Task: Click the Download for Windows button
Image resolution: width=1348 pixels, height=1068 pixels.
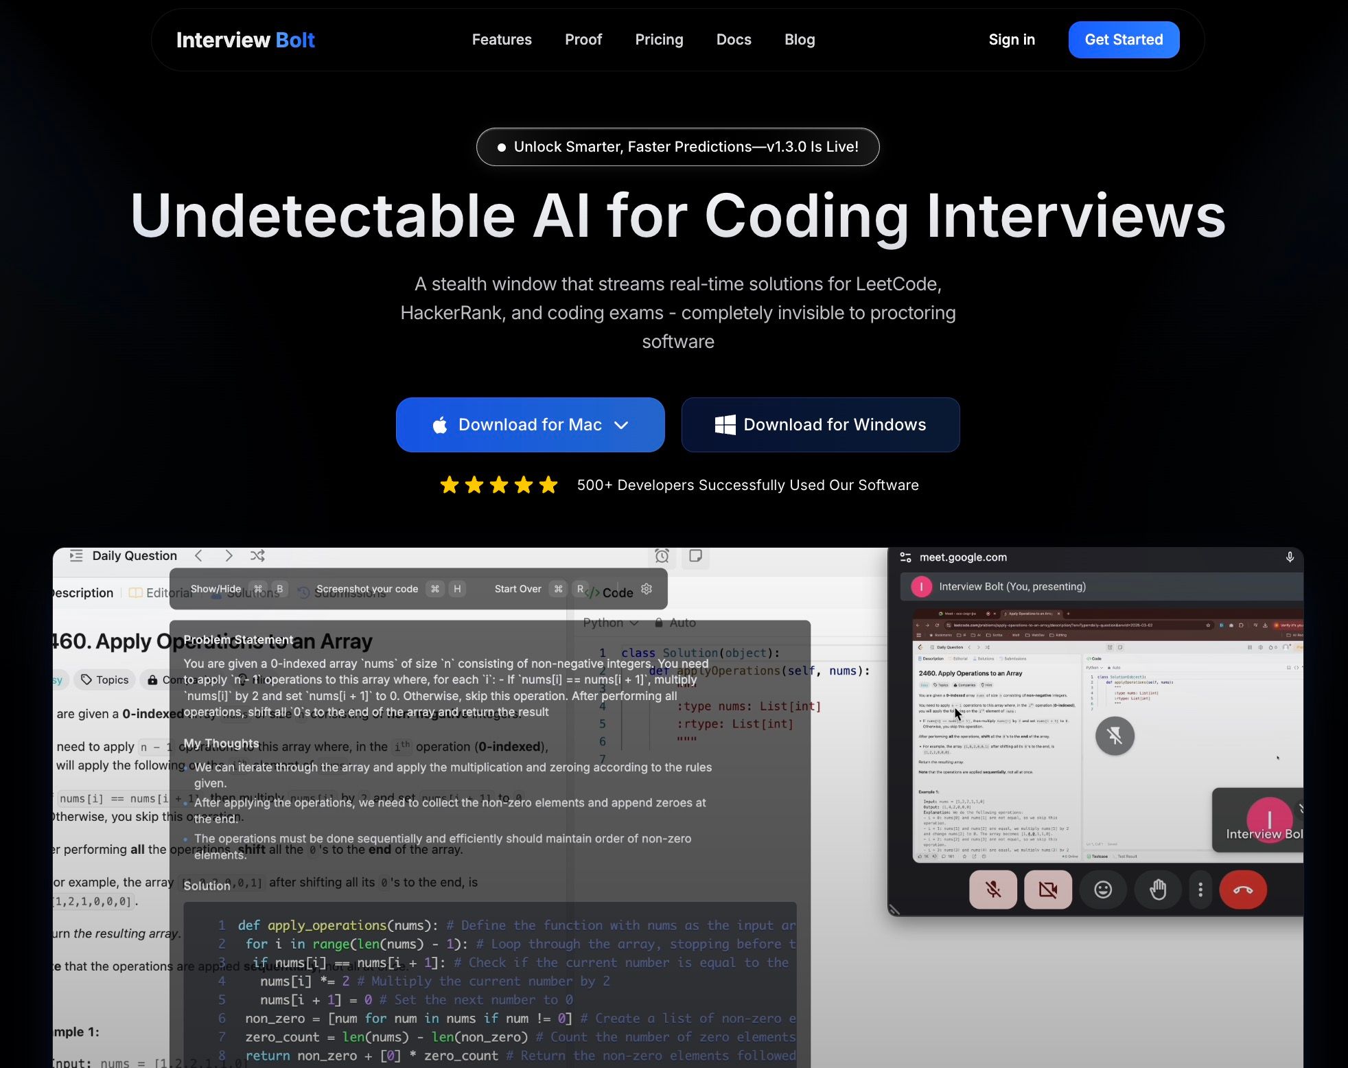Action: tap(820, 425)
